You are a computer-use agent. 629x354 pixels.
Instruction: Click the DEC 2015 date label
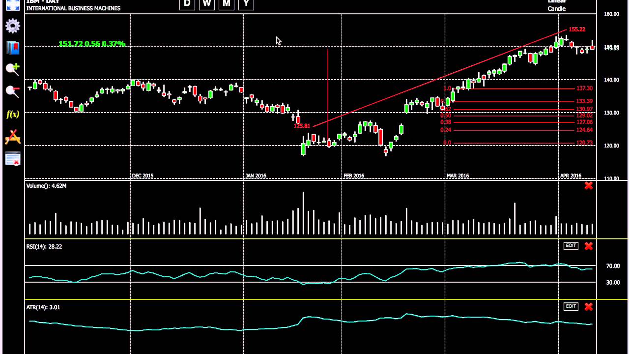tap(143, 176)
